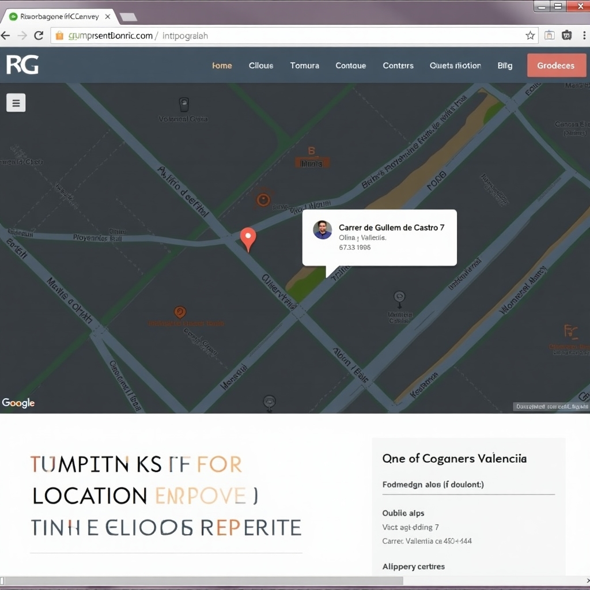Open the Home navigation item
The image size is (590, 590).
click(x=222, y=66)
